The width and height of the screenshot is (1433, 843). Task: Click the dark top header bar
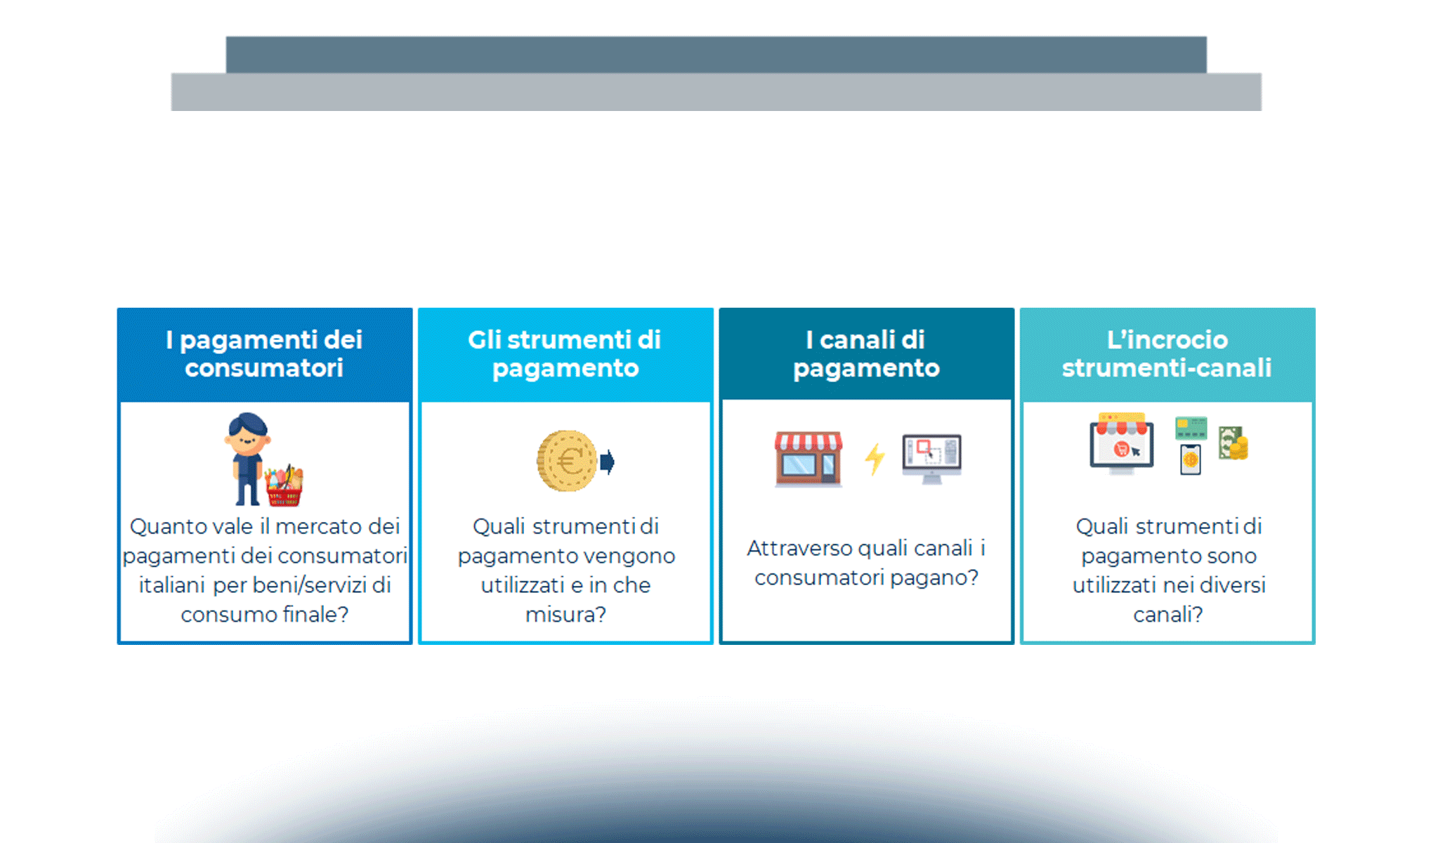click(716, 55)
